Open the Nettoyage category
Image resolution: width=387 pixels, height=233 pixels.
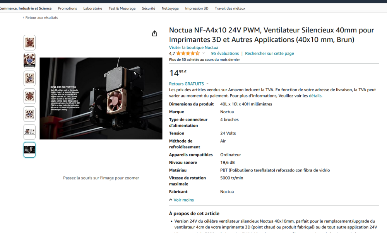click(170, 9)
